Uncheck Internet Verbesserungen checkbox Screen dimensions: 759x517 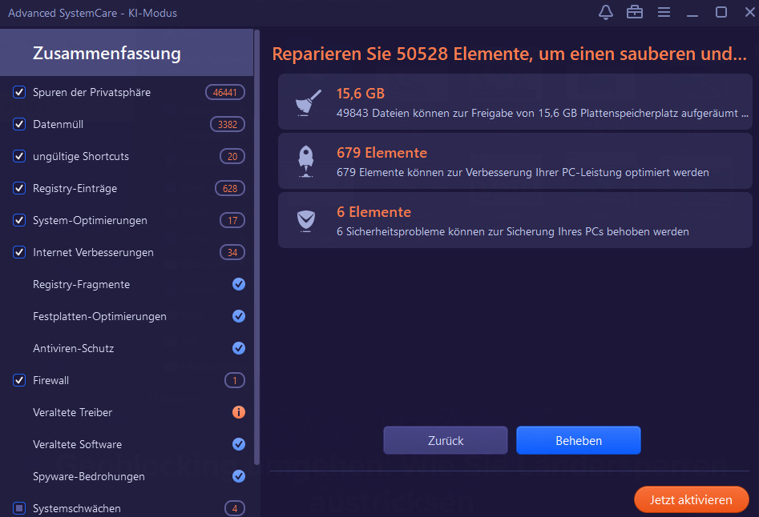[19, 252]
